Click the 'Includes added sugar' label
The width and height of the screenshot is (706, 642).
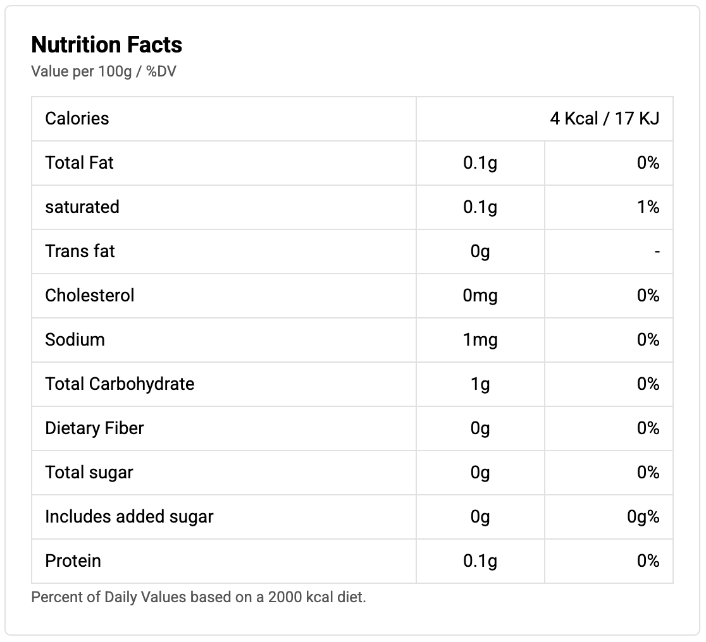[x=129, y=517]
